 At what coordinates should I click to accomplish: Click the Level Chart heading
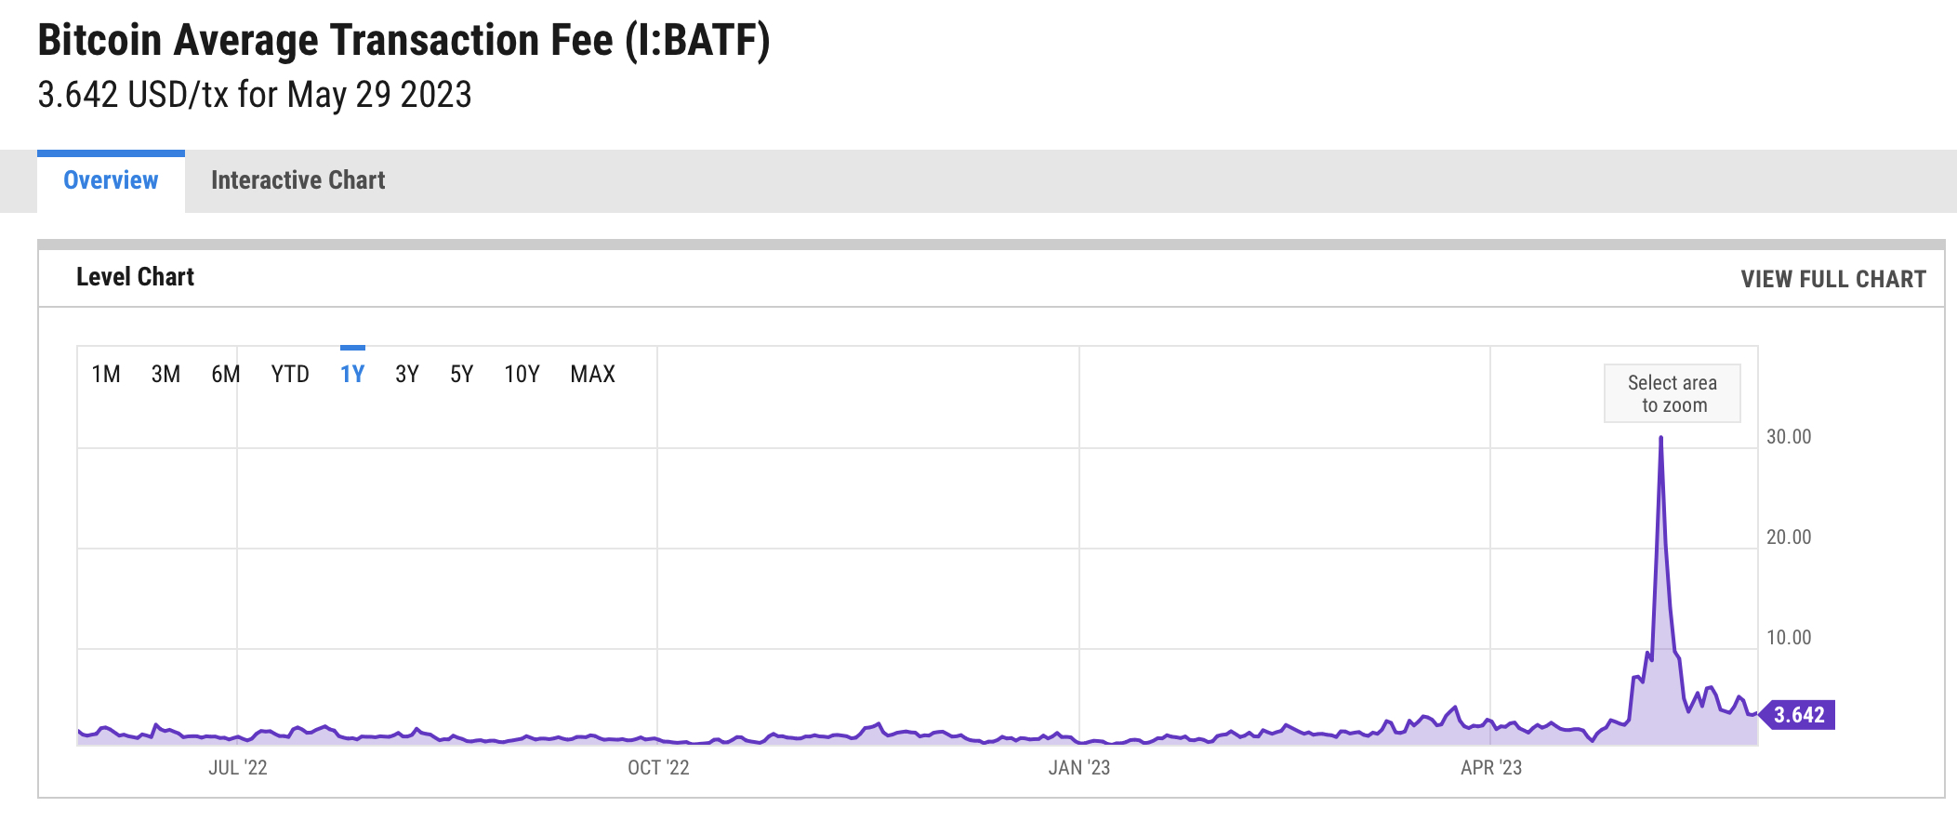coord(136,277)
